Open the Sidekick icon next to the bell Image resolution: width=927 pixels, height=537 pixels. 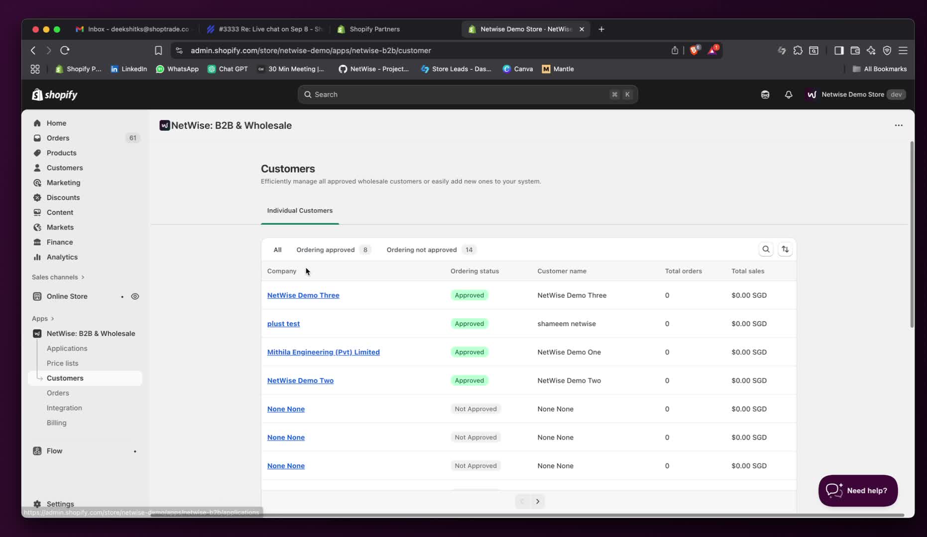point(765,94)
